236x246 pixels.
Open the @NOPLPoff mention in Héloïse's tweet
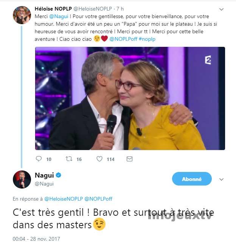coord(123,39)
